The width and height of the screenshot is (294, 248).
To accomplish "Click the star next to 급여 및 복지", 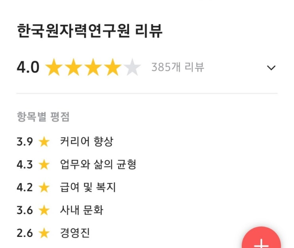I will (x=44, y=187).
